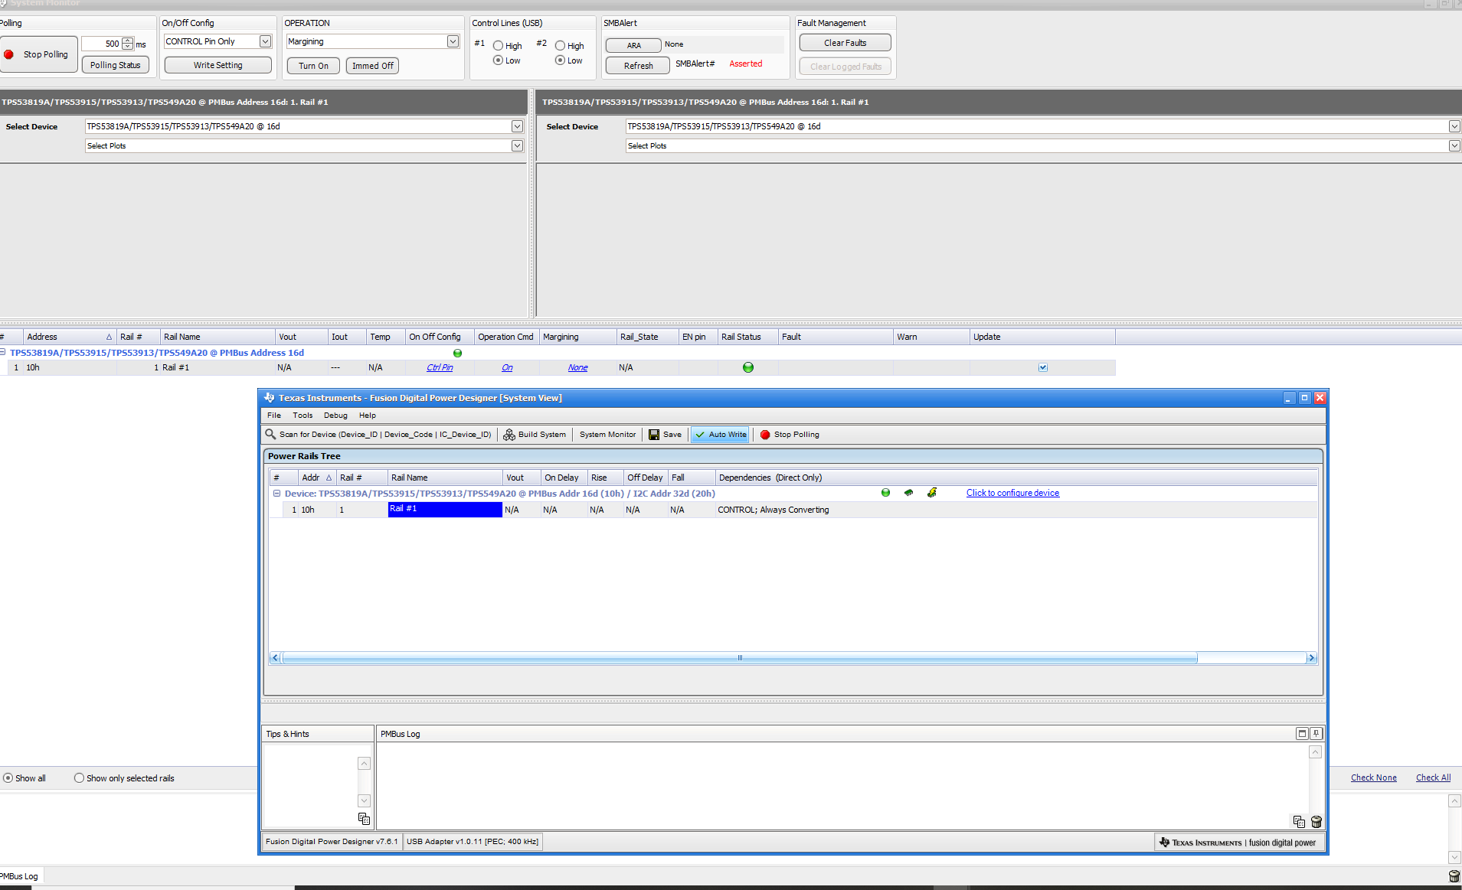Click the Write Setting button
This screenshot has height=890, width=1462.
pyautogui.click(x=218, y=65)
